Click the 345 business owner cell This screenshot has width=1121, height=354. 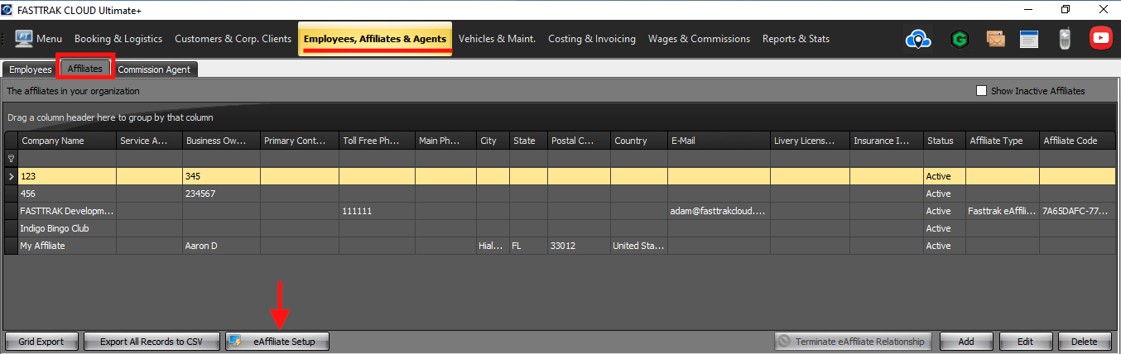pos(221,176)
